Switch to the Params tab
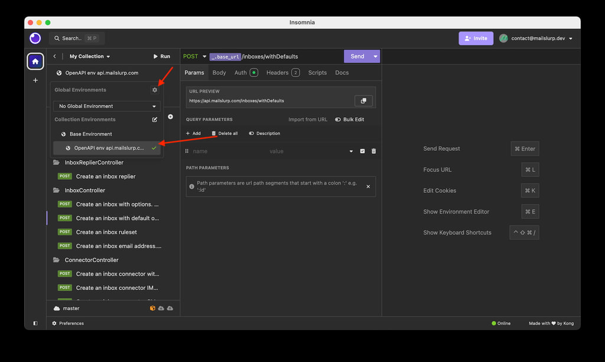 pos(194,73)
